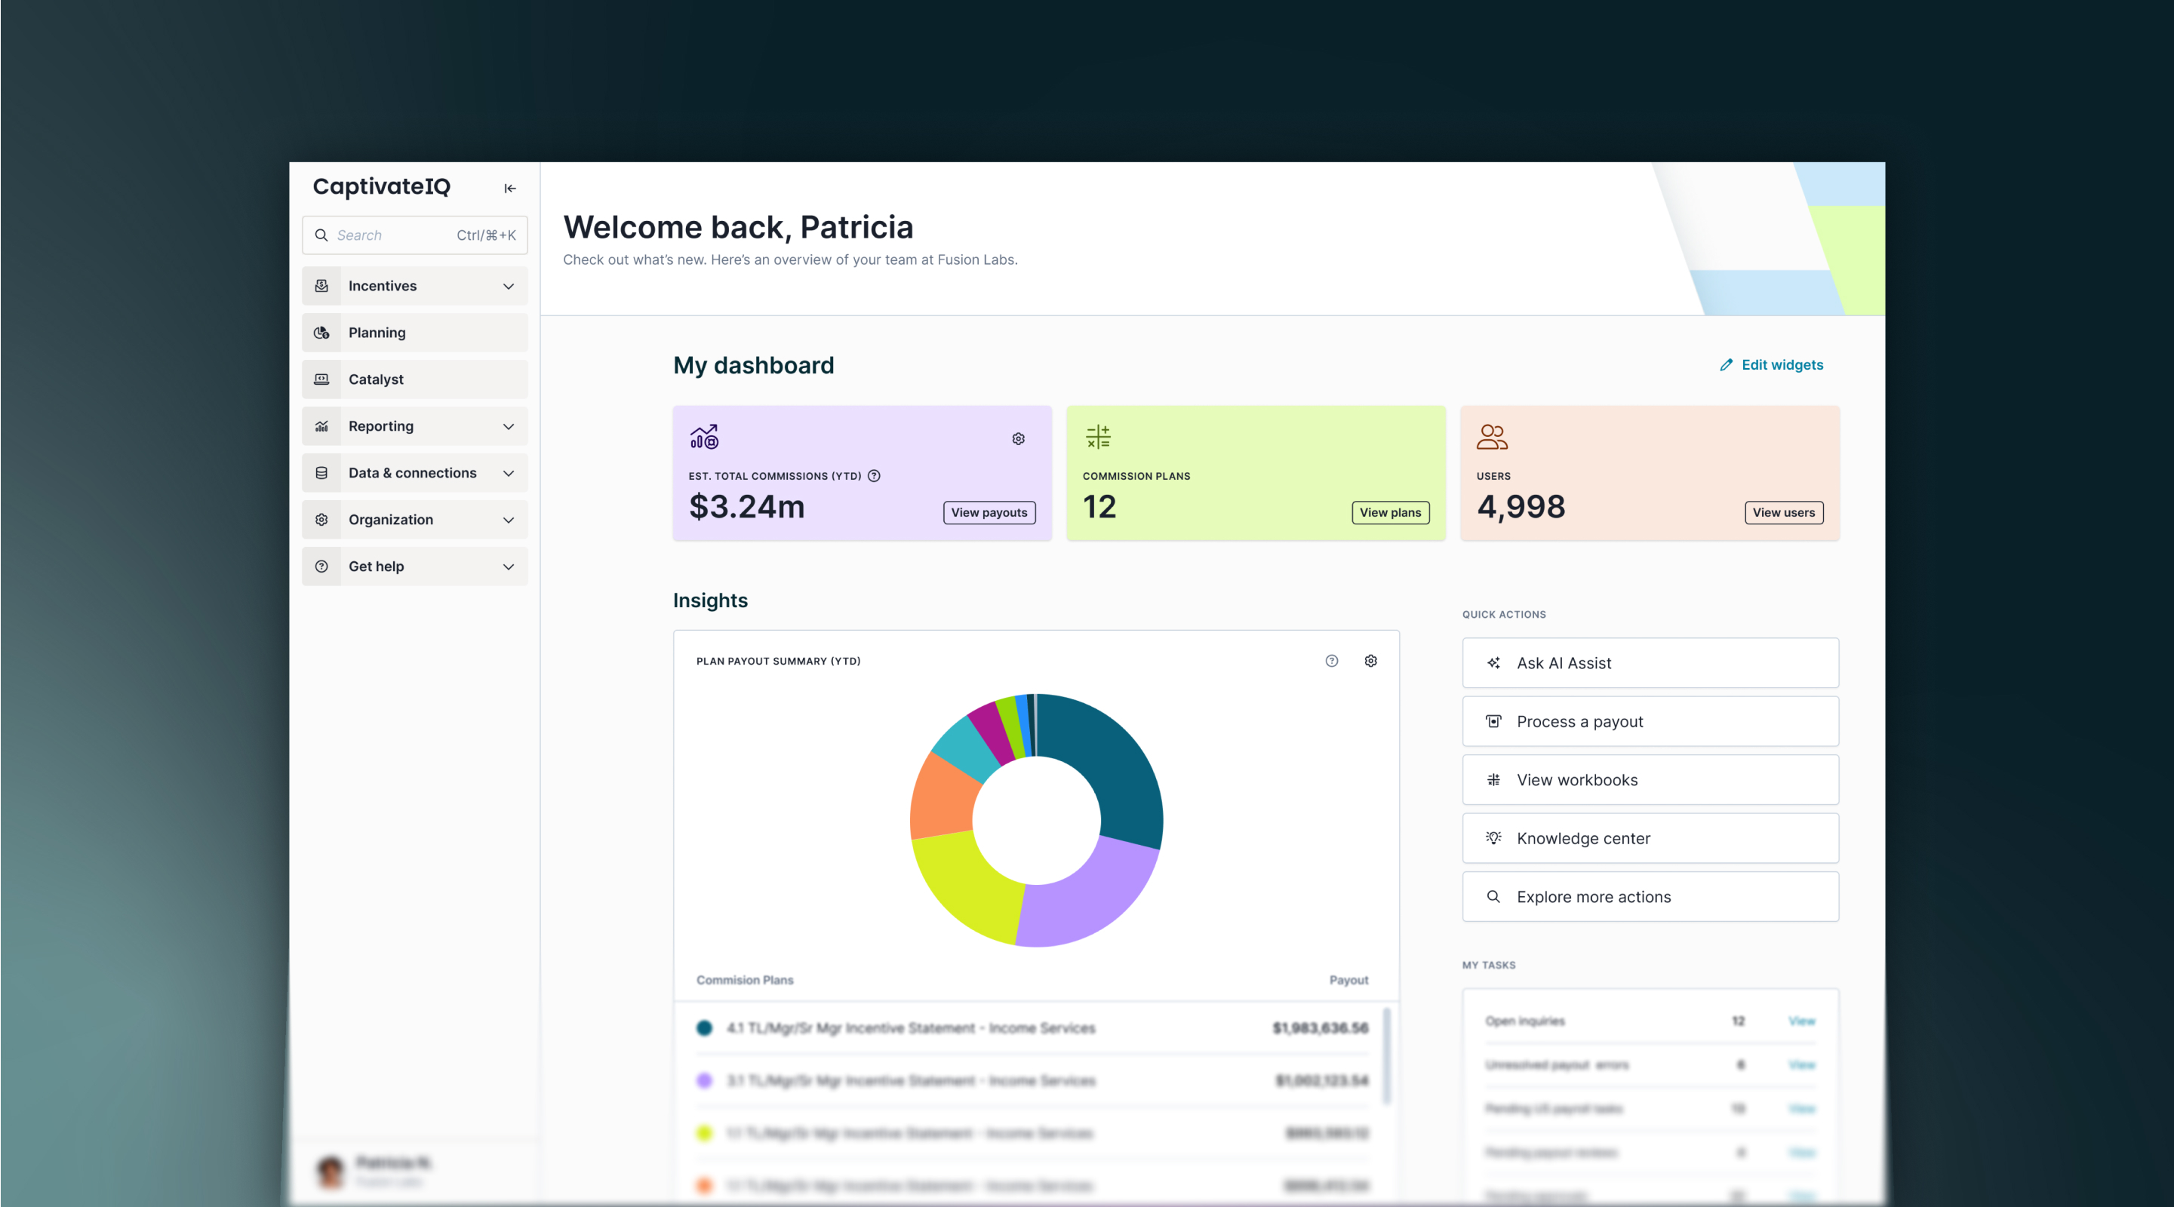This screenshot has height=1207, width=2174.
Task: Click the Reporting chart icon
Action: click(x=321, y=426)
